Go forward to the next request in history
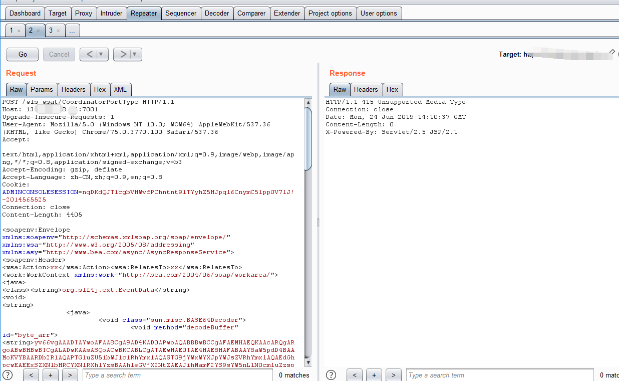The height and width of the screenshot is (381, 619). 122,54
